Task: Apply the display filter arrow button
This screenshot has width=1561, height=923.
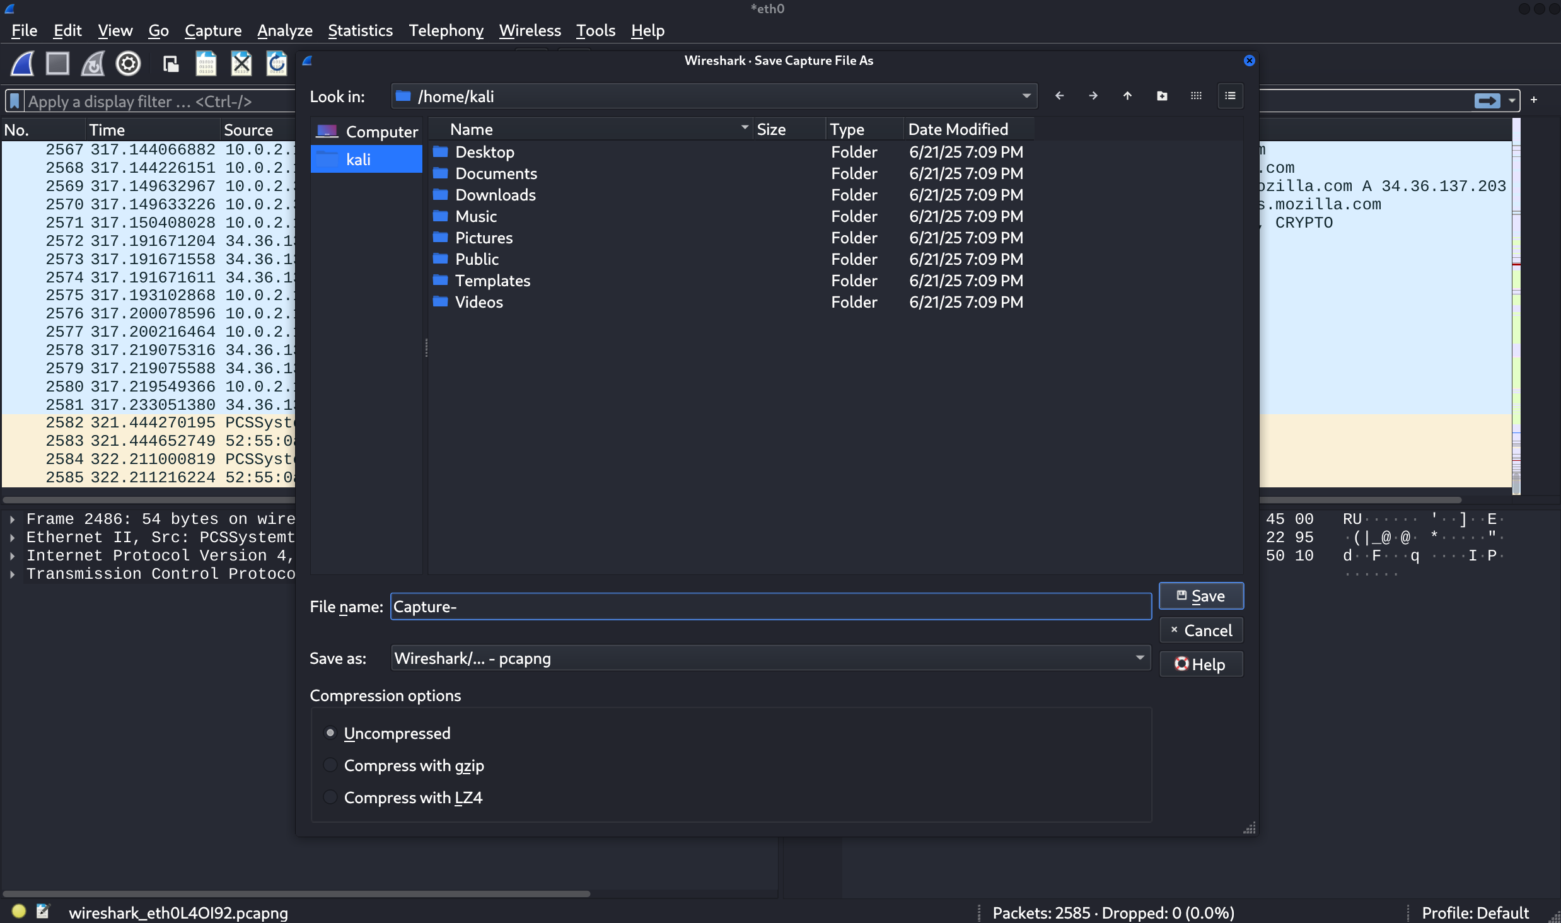Action: click(1487, 101)
